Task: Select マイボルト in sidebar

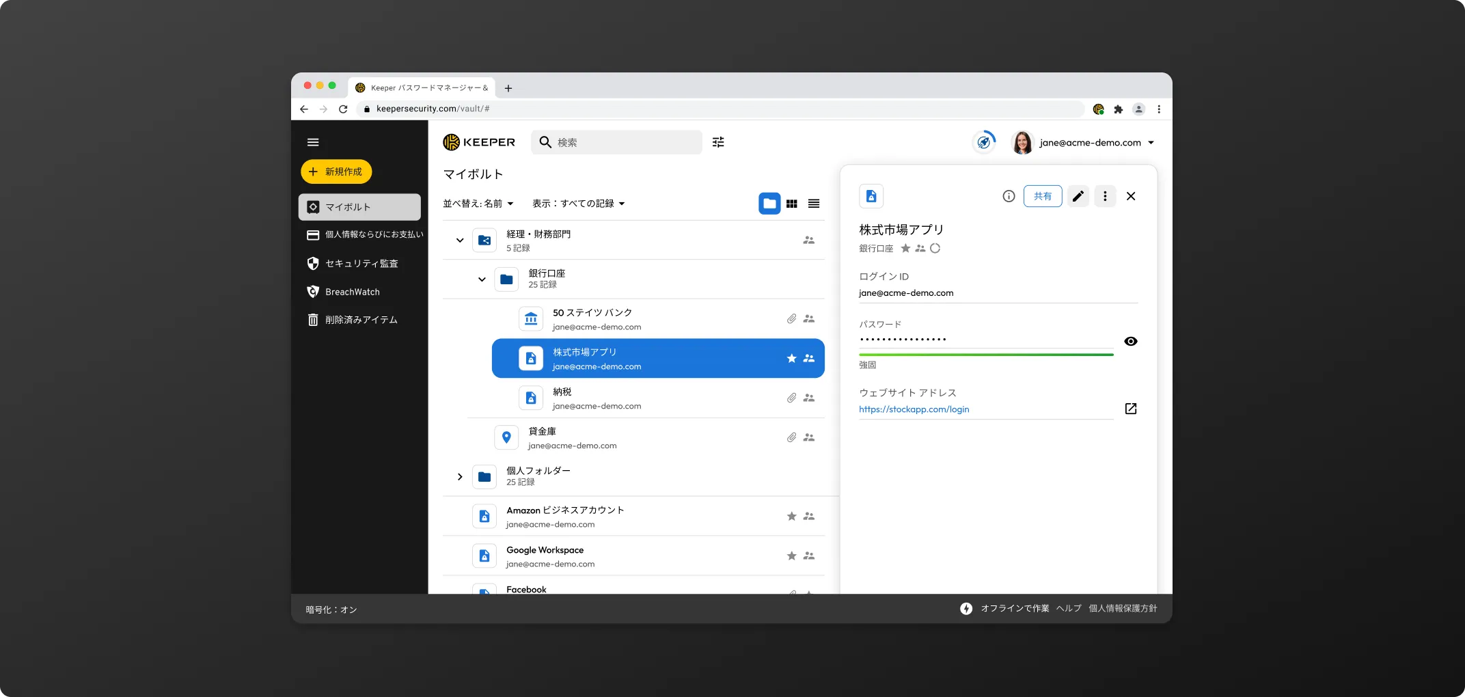Action: coord(359,207)
